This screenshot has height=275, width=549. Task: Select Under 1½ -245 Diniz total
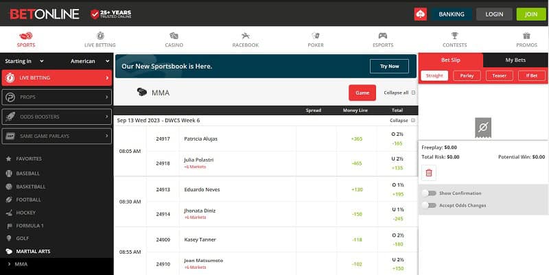(x=397, y=214)
